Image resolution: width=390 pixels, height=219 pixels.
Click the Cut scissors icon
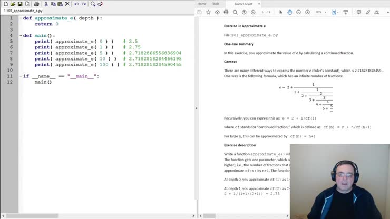(46, 4)
